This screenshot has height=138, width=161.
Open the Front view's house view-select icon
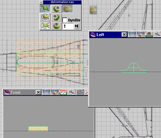[63, 92]
